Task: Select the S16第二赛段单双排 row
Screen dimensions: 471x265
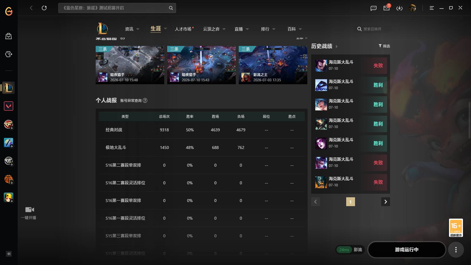Action: pos(202,165)
